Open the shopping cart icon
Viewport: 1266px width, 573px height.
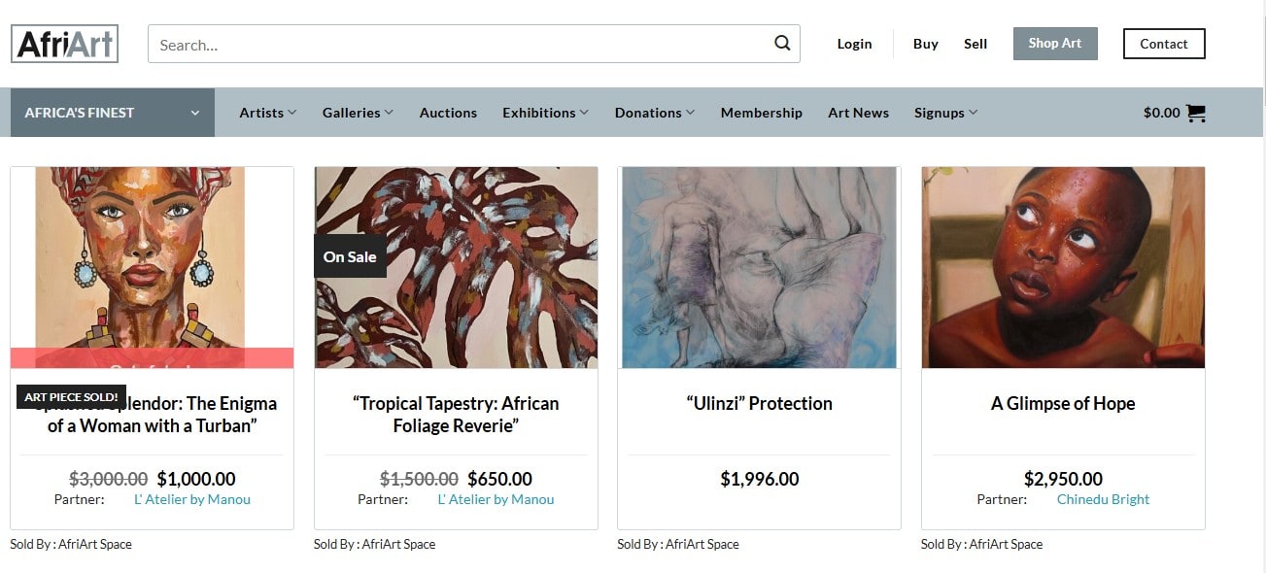click(1196, 113)
